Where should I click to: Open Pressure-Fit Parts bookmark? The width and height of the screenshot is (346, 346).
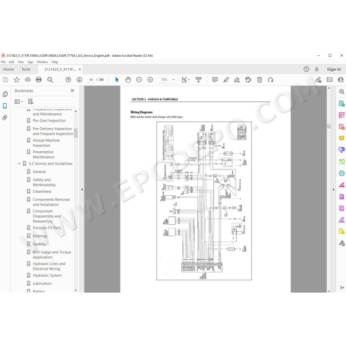click(47, 228)
